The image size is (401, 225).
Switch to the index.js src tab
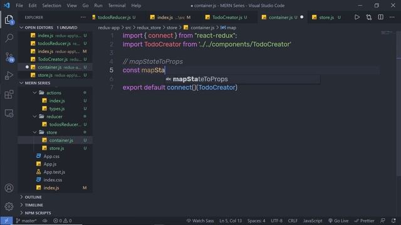tap(171, 17)
